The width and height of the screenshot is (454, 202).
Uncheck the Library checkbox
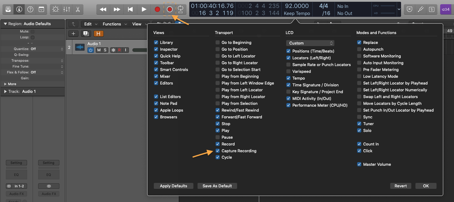(156, 43)
